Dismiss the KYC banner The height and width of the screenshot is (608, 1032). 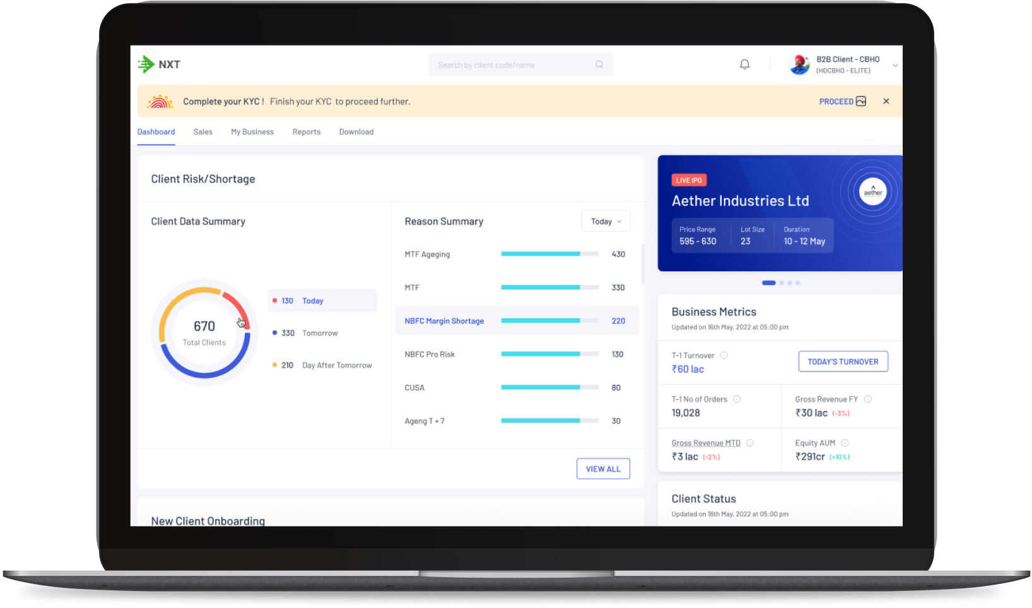886,101
